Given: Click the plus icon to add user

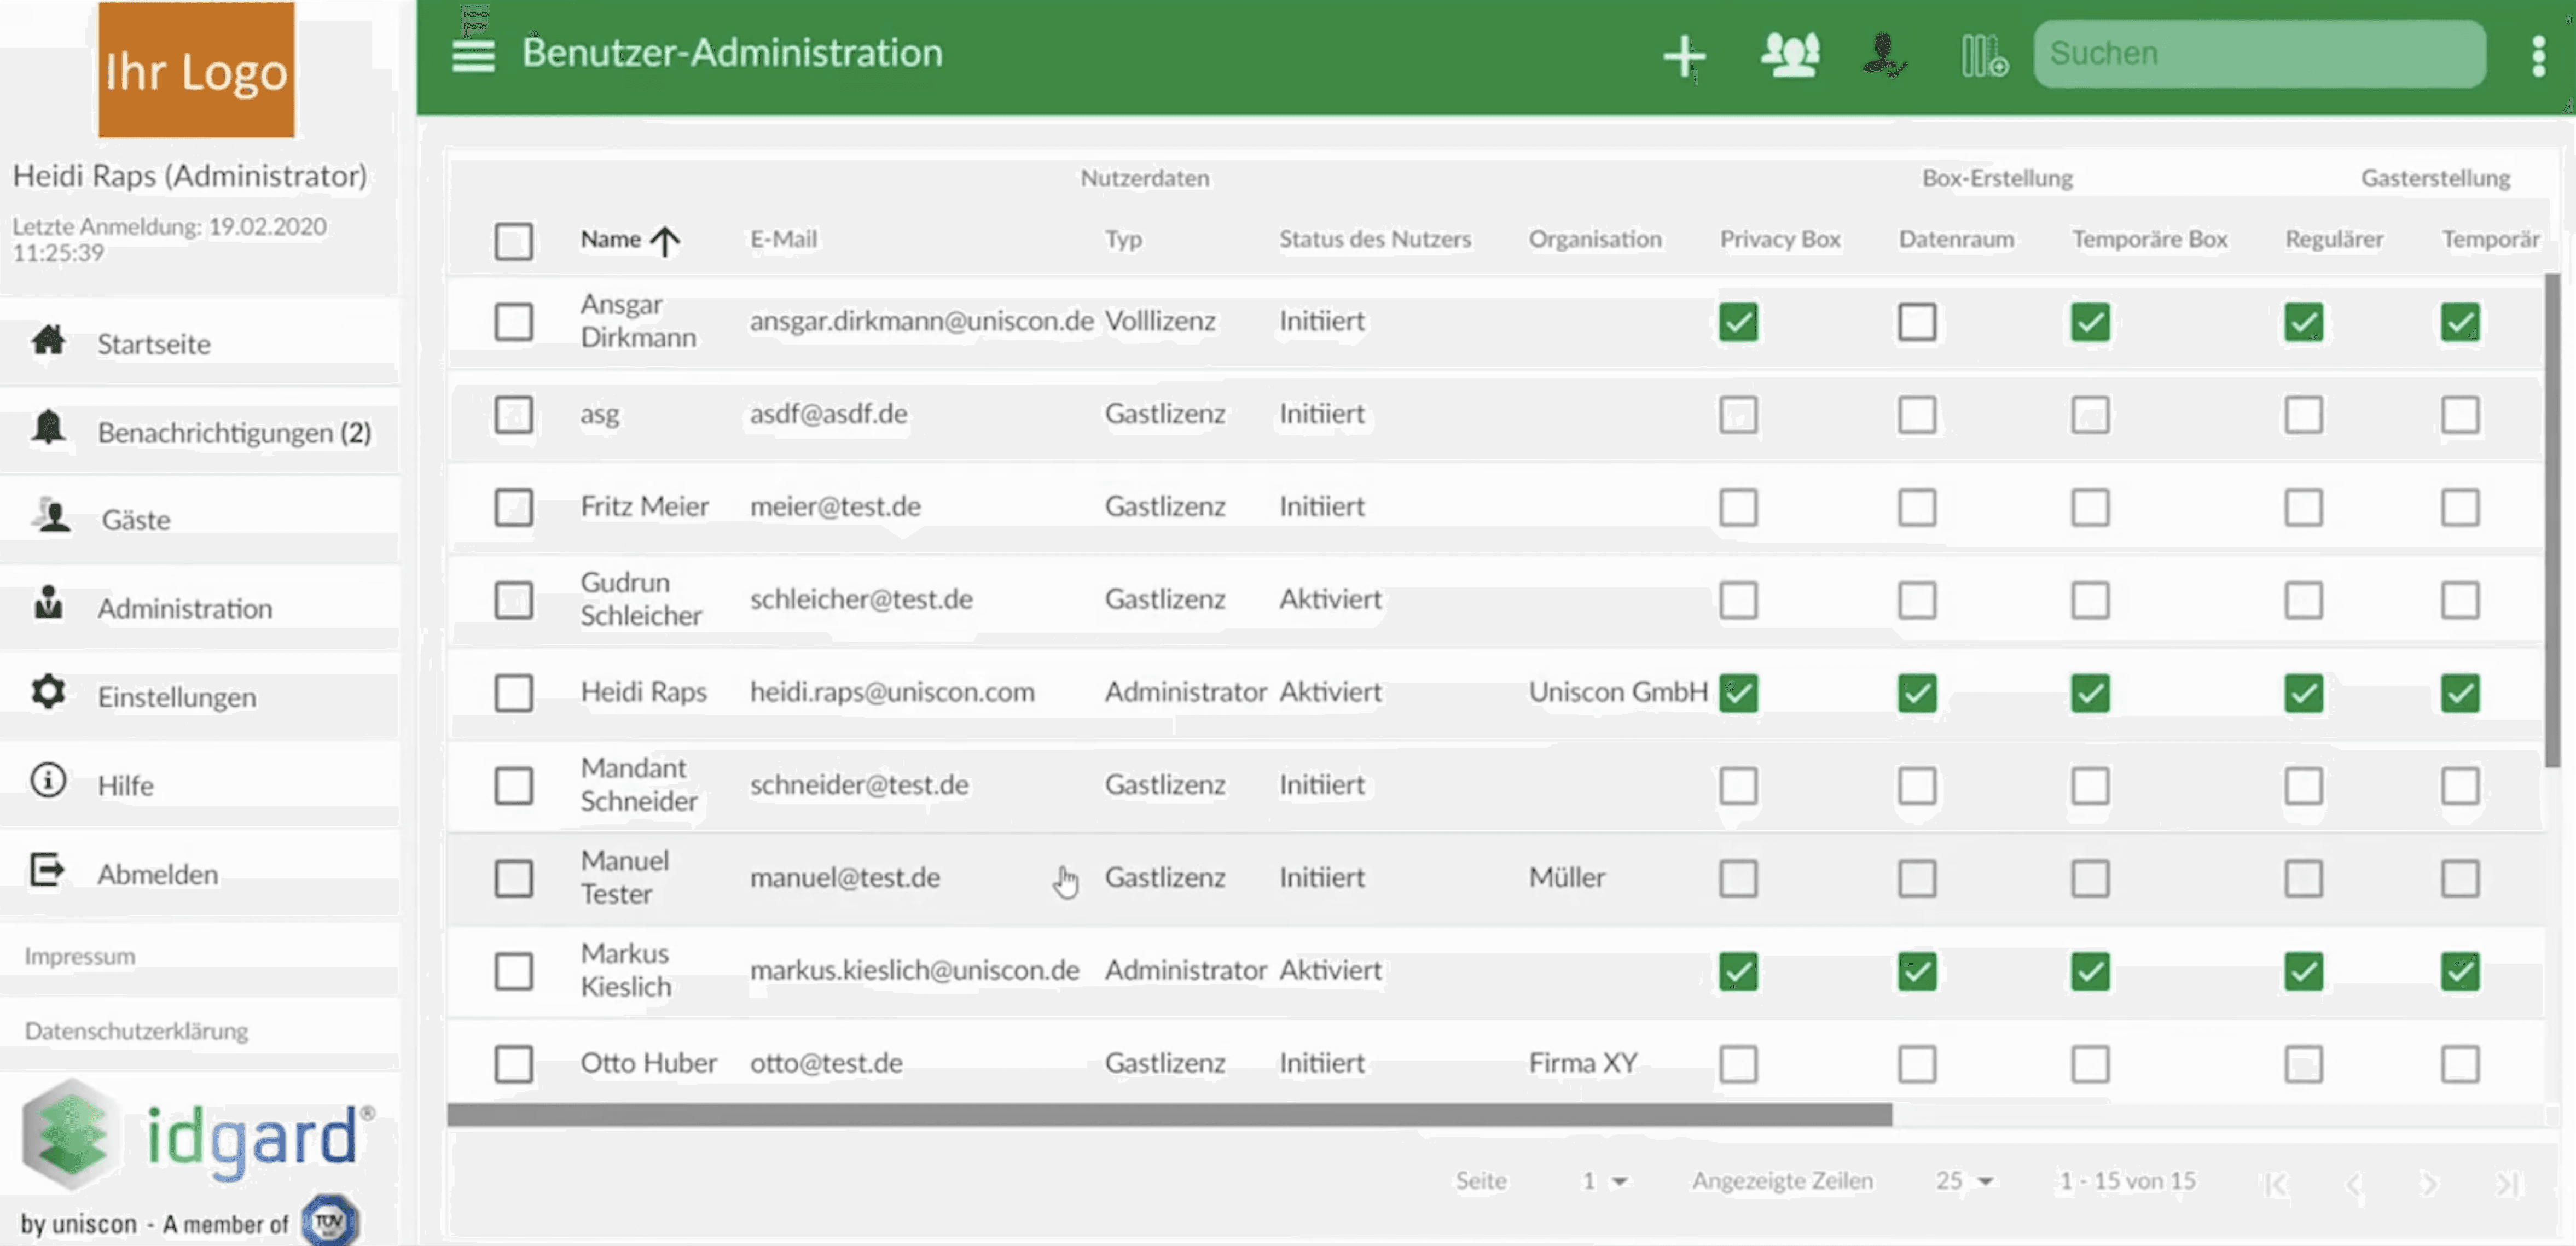Looking at the screenshot, I should (1684, 56).
